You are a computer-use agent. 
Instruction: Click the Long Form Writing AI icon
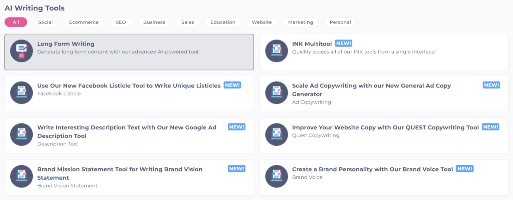pyautogui.click(x=22, y=51)
